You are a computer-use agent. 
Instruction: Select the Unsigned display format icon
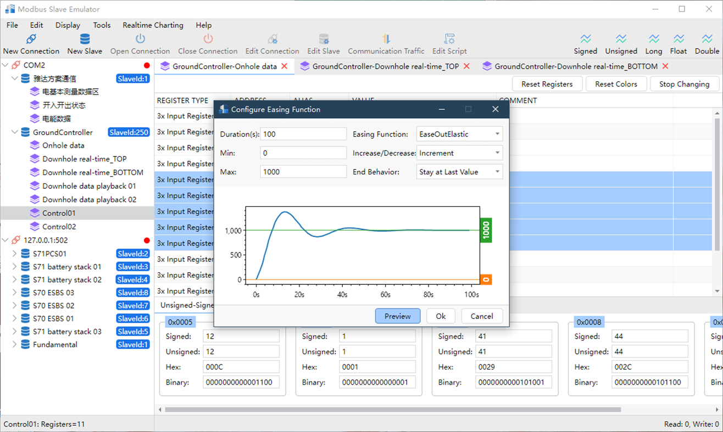pos(621,39)
